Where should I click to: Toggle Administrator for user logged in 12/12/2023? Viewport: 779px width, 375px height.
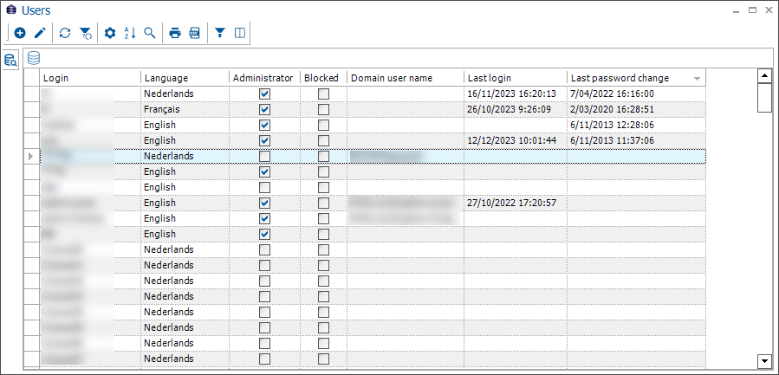click(265, 140)
